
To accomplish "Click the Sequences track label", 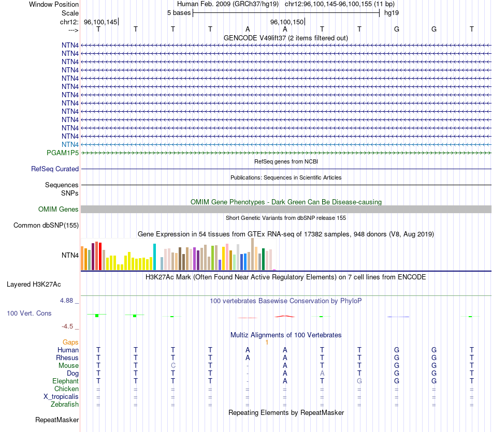I will 62,185.
